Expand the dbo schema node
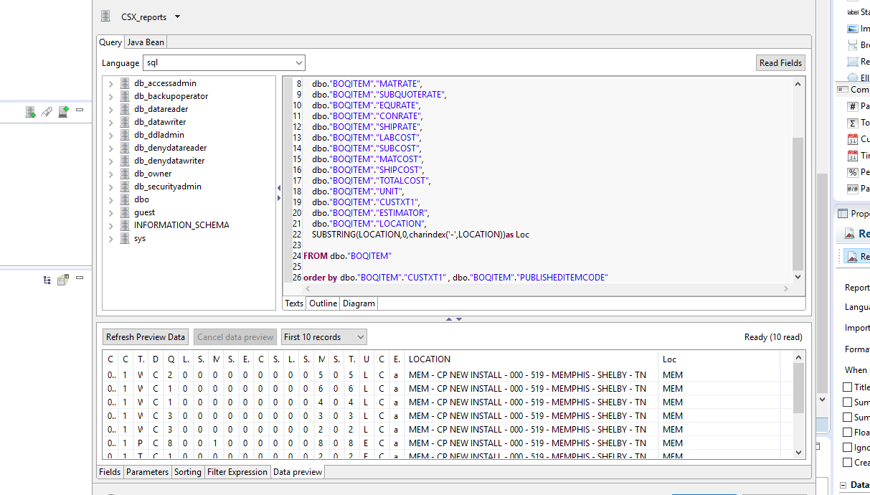 point(110,199)
